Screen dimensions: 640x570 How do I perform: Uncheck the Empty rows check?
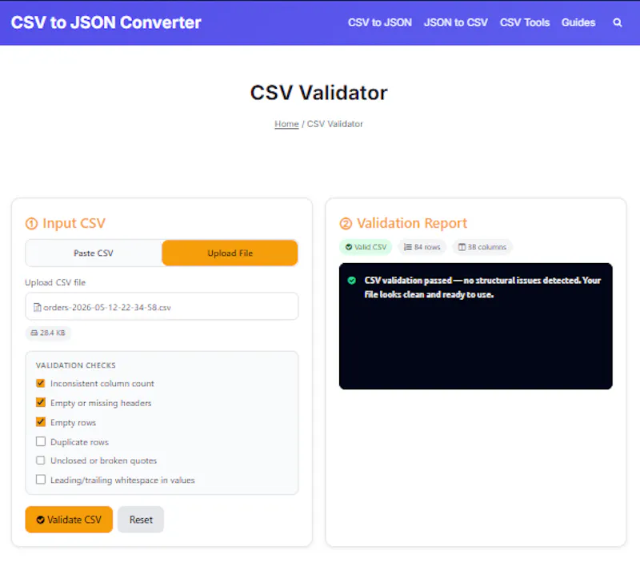(41, 422)
